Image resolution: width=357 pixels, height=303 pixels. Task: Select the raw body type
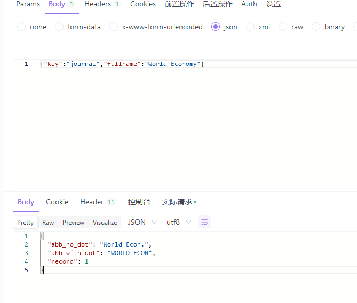(291, 27)
